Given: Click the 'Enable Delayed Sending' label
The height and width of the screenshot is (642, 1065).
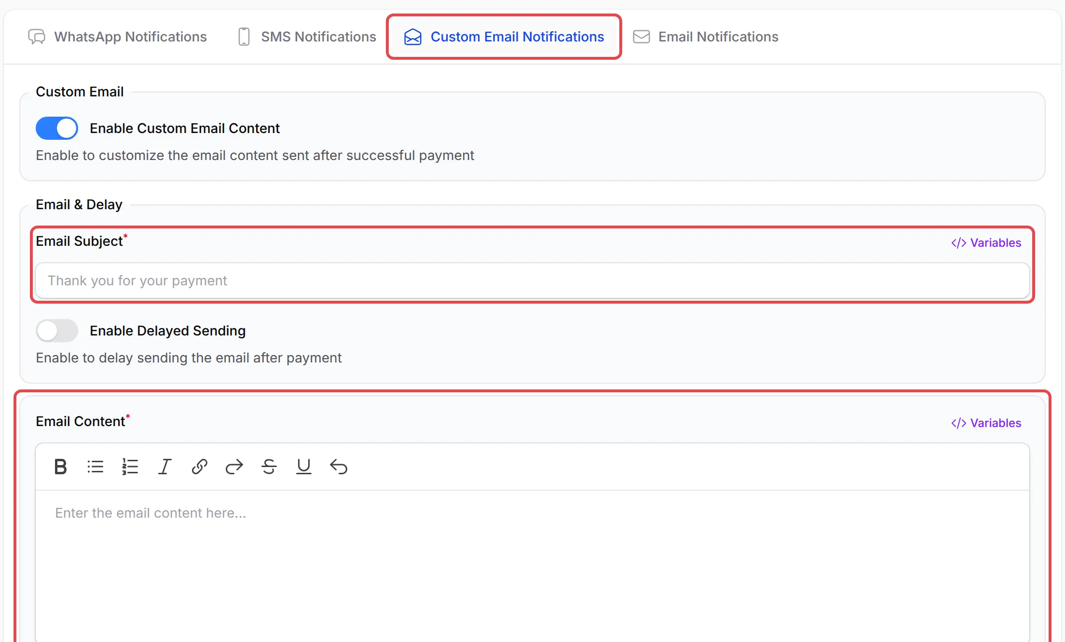Looking at the screenshot, I should pyautogui.click(x=168, y=331).
